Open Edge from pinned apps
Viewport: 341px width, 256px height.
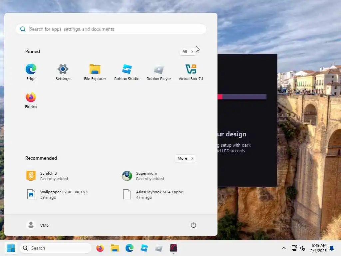(31, 72)
